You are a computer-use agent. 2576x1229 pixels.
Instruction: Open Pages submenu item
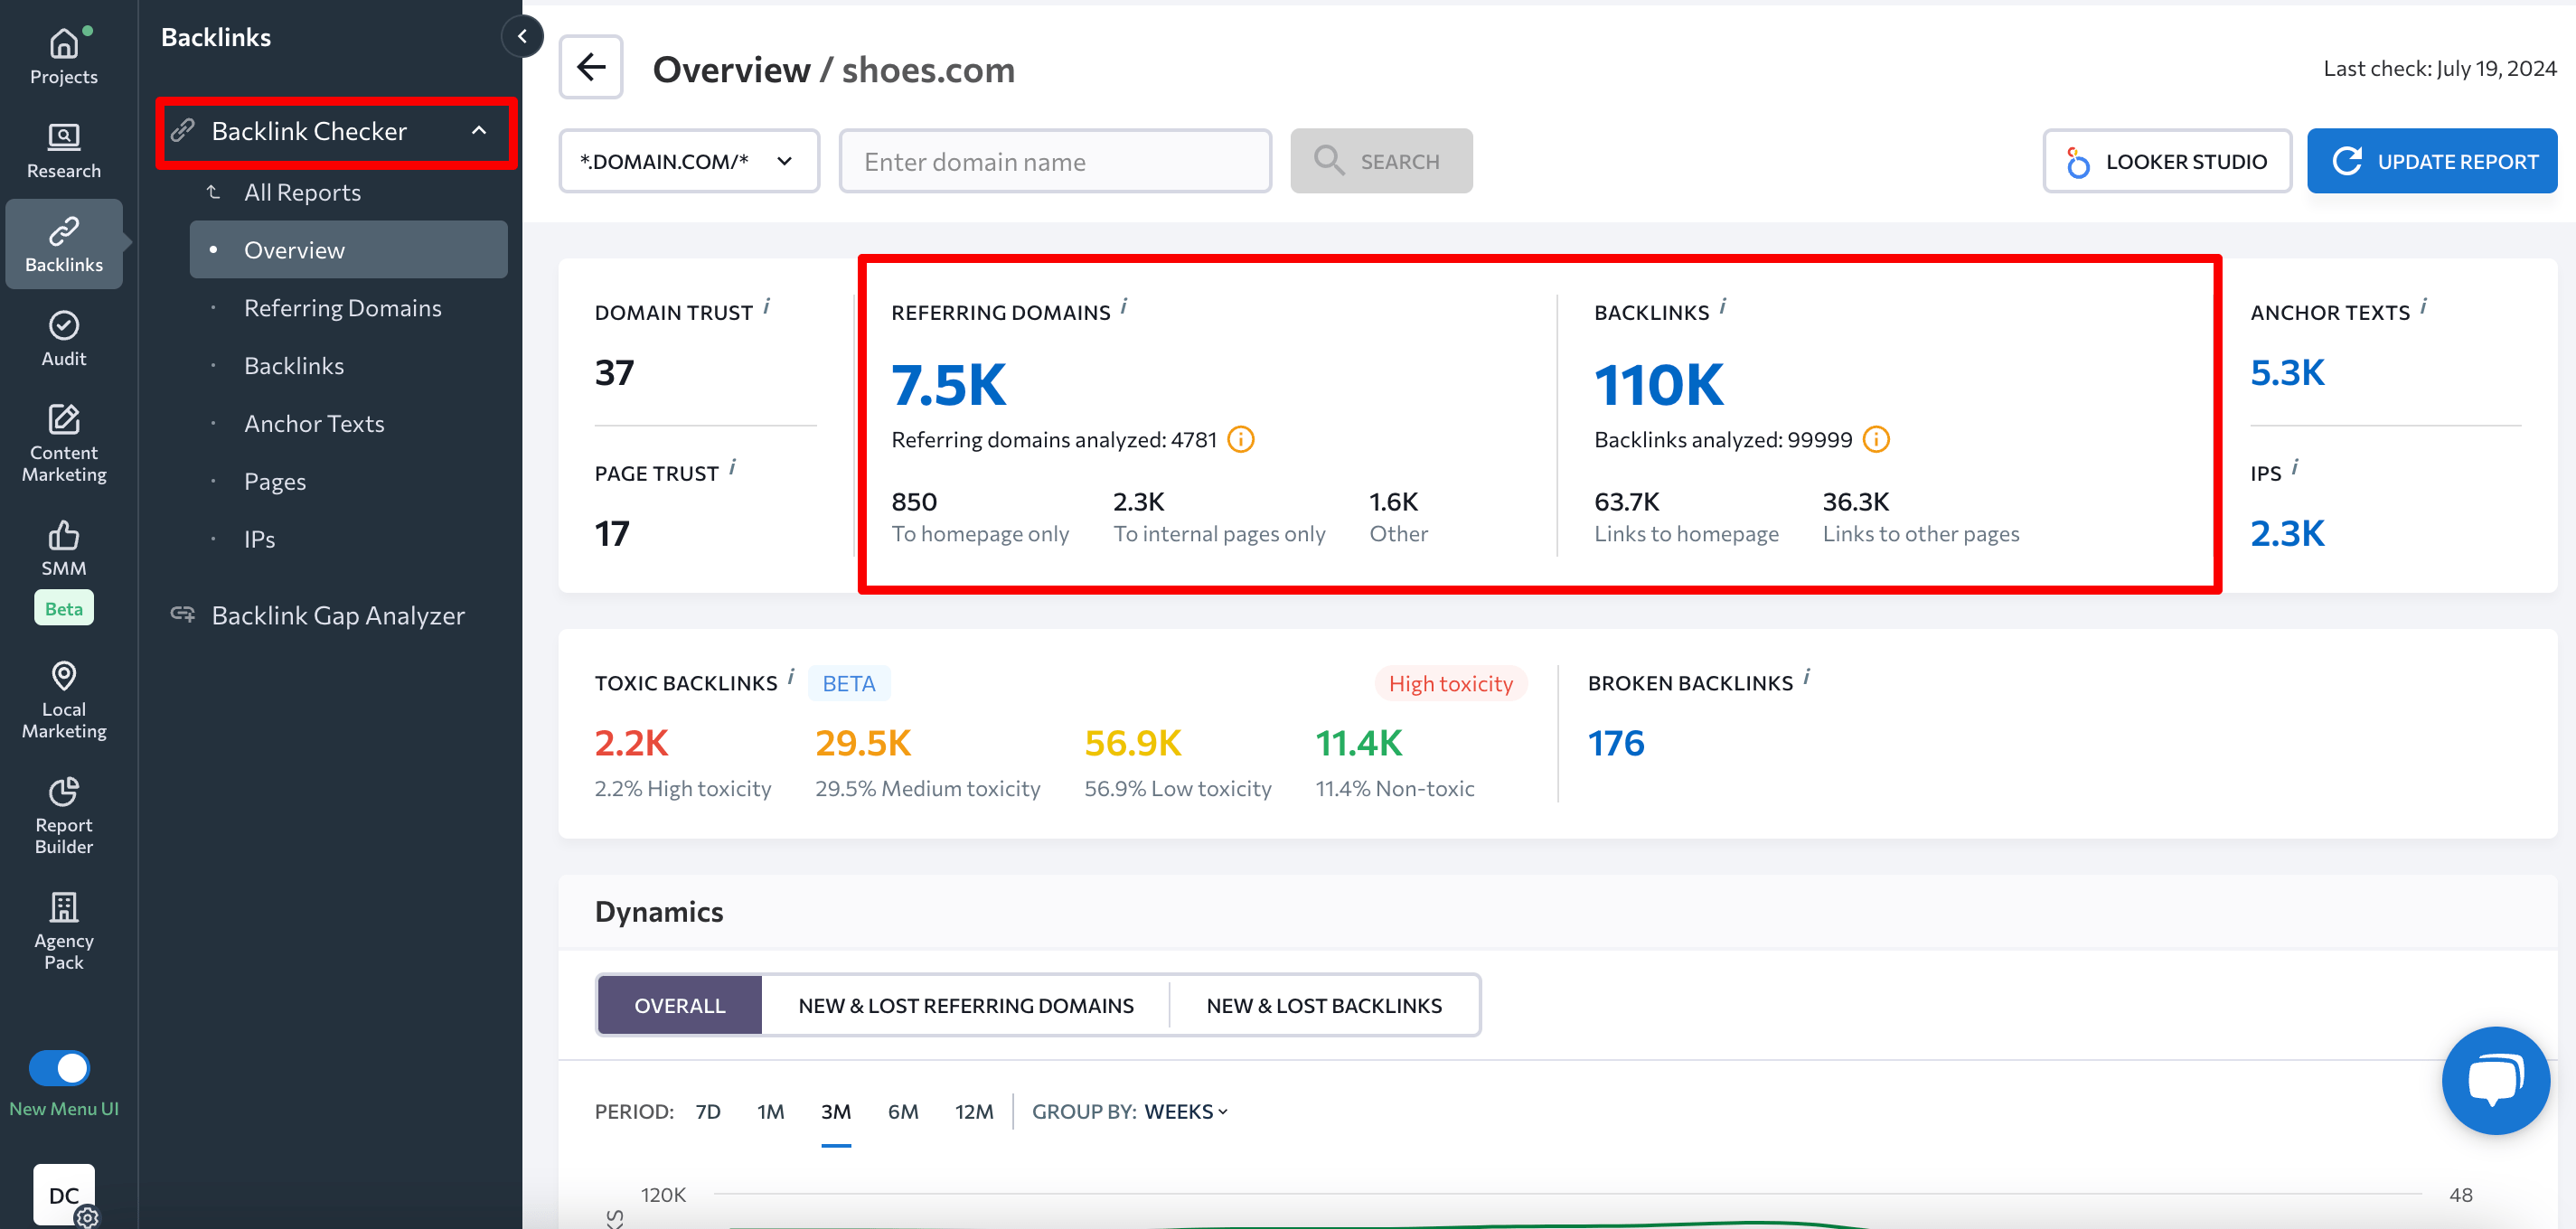(x=275, y=482)
